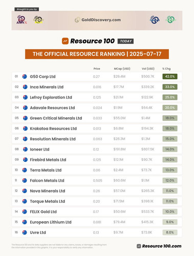Click the green sponsor logo in the banner
The width and height of the screenshot is (194, 256).
click(x=171, y=19)
